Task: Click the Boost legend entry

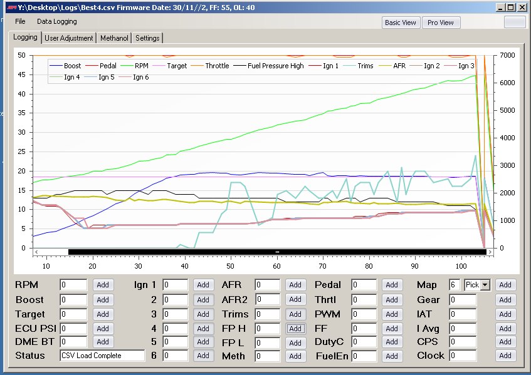Action: tap(65, 66)
